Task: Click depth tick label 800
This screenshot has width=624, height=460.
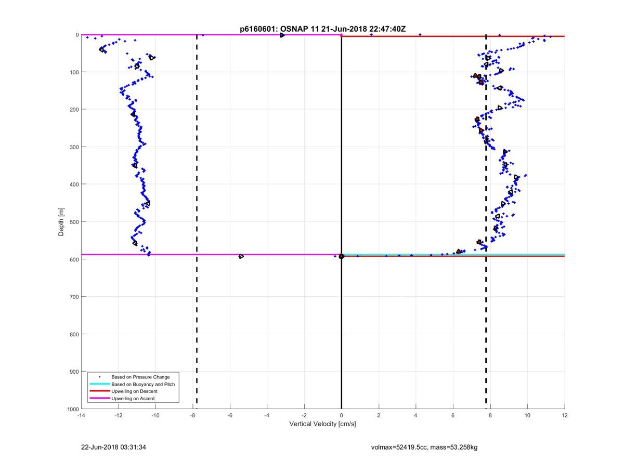Action: click(74, 334)
